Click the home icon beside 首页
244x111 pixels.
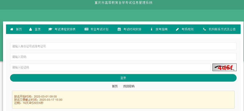[12, 29]
